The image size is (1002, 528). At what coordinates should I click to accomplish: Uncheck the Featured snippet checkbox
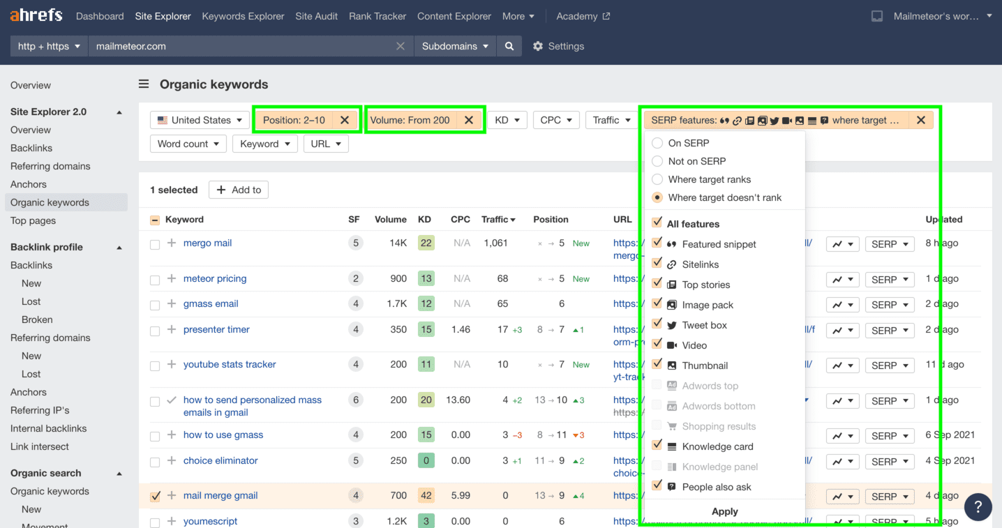pyautogui.click(x=657, y=243)
